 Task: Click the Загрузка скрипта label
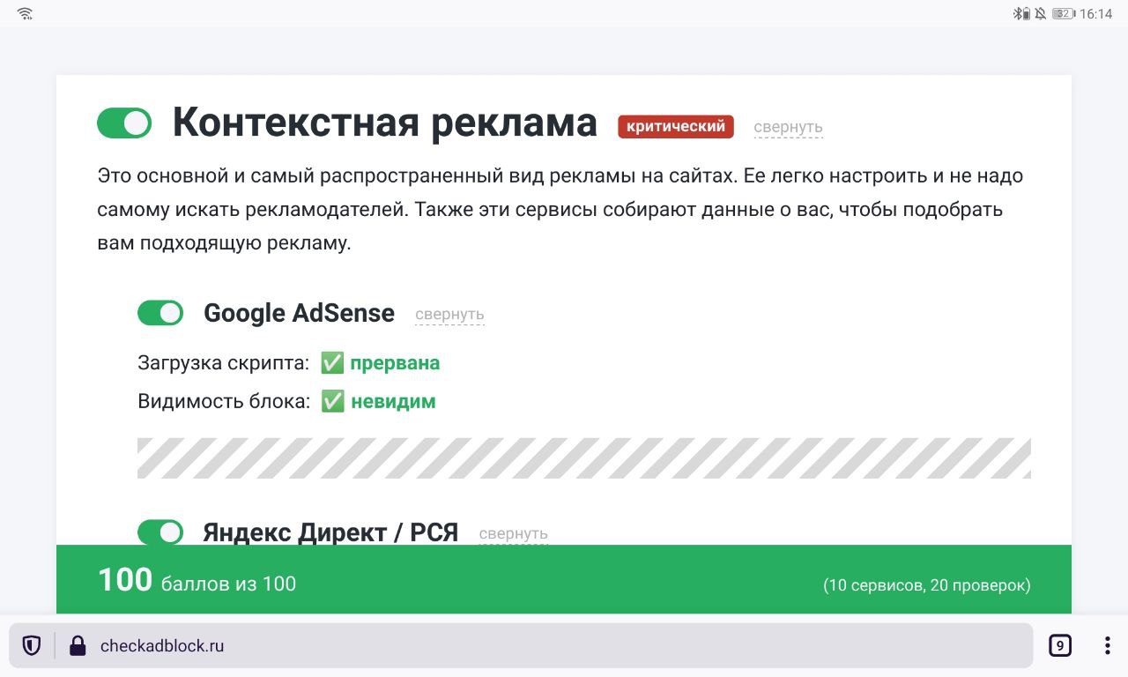pos(224,363)
